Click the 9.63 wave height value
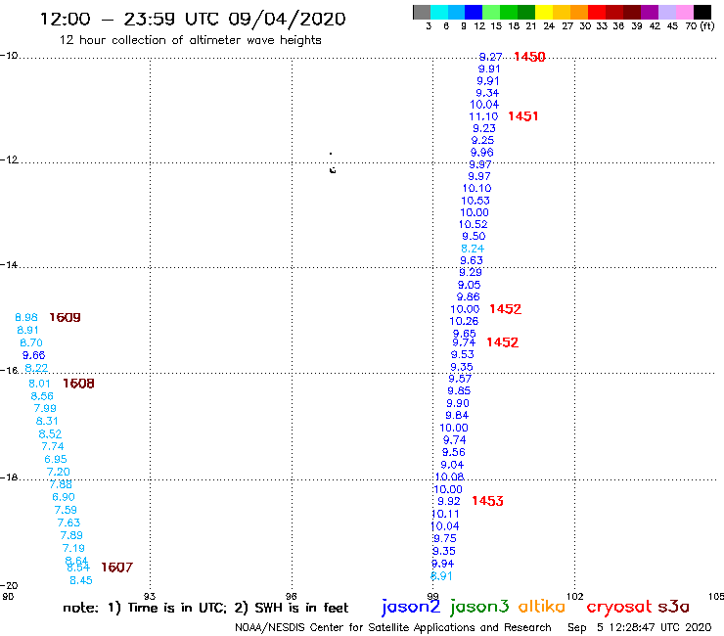This screenshot has height=636, width=724. click(472, 260)
